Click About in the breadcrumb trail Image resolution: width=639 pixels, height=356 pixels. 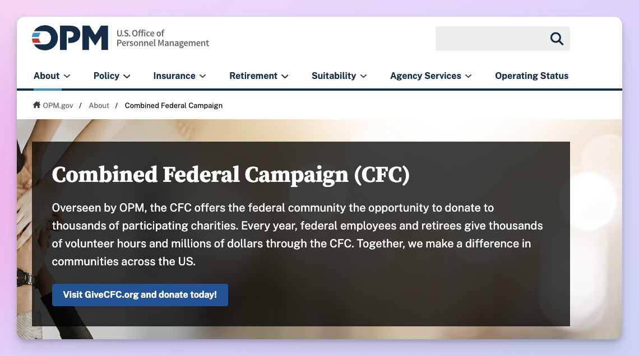pyautogui.click(x=99, y=105)
